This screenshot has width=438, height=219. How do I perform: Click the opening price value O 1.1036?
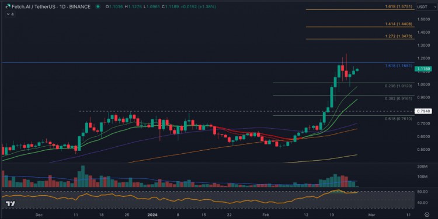114,6
